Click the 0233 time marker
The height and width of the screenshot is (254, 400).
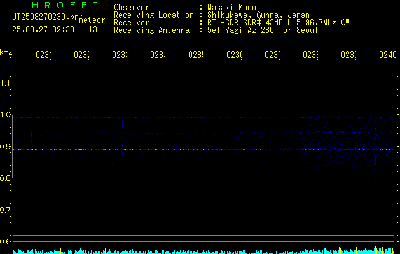tap(120, 55)
